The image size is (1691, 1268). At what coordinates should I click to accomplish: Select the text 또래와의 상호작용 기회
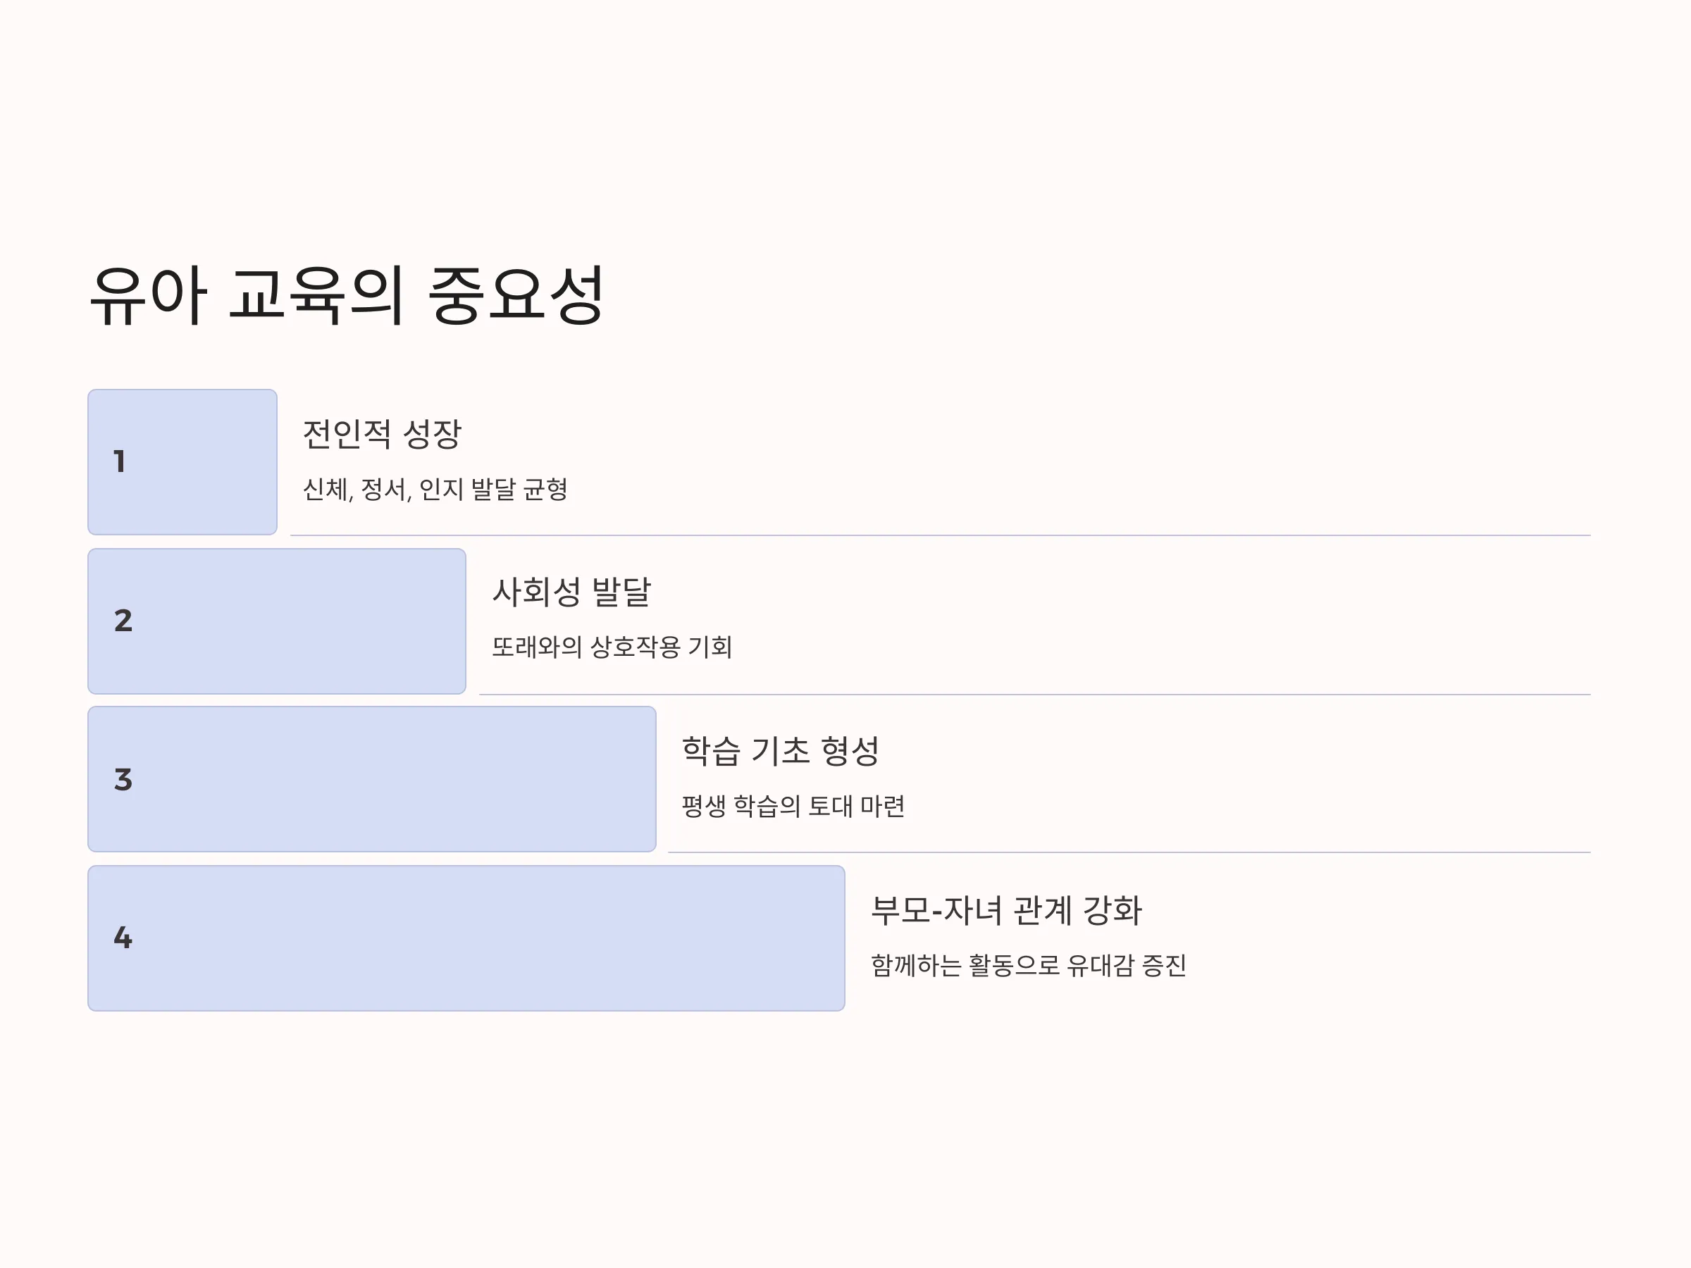(x=612, y=647)
